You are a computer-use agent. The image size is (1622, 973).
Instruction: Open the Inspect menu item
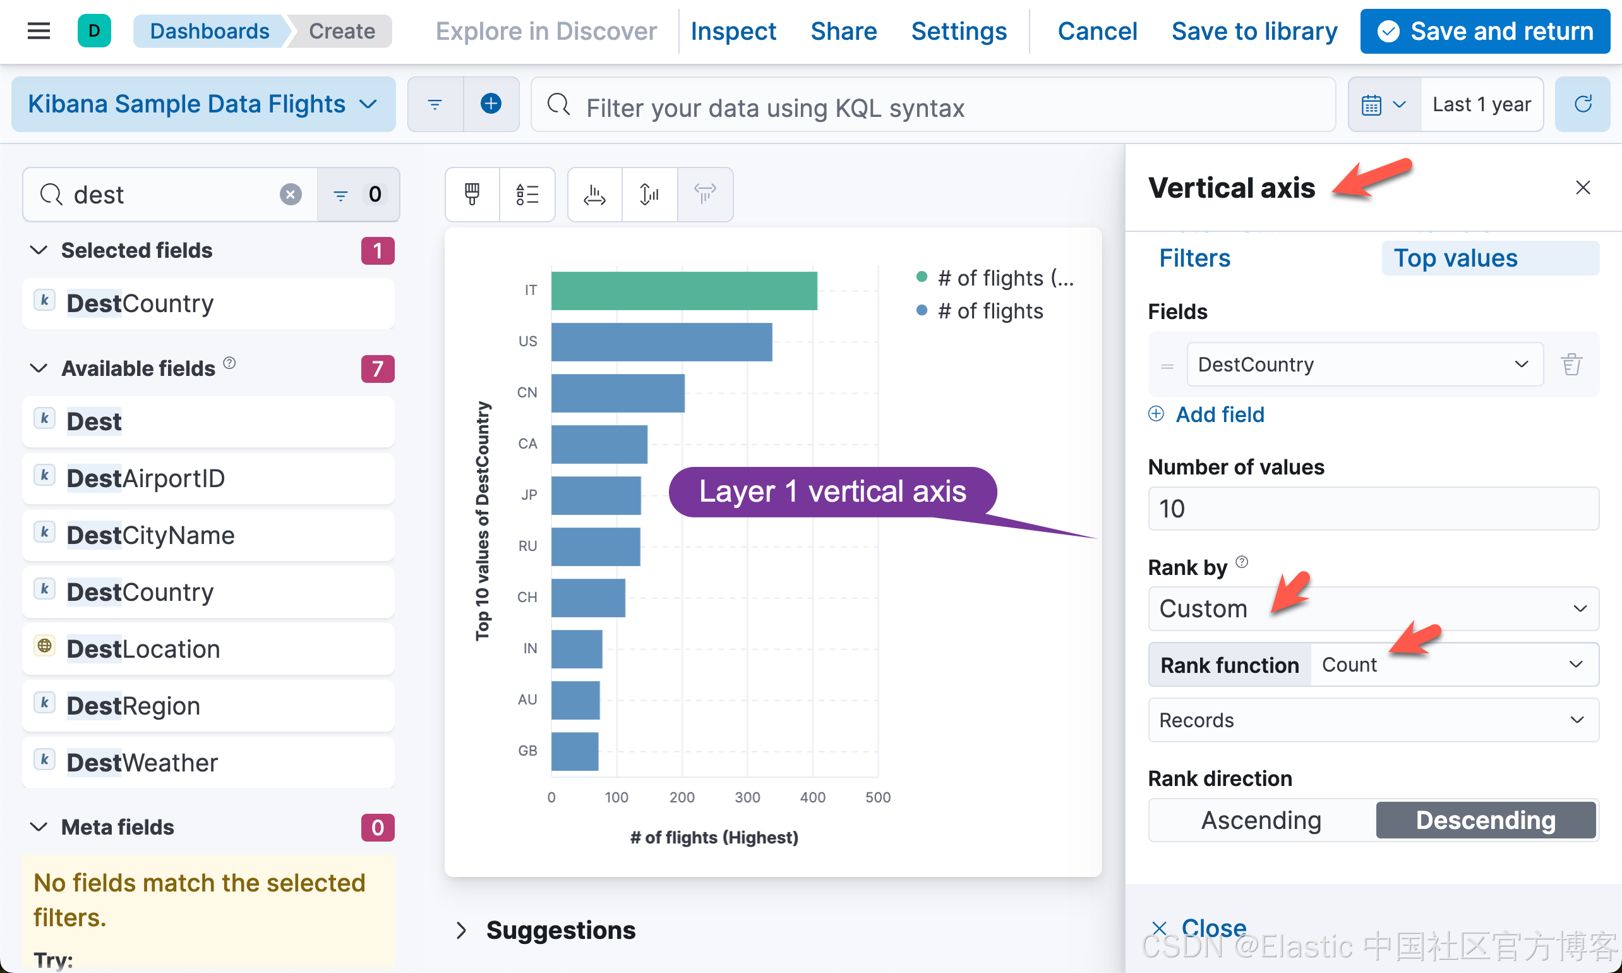(733, 31)
